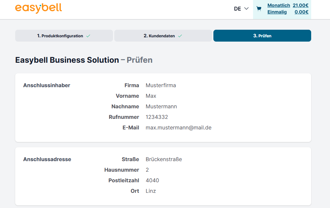Click the Postleitzahl value 4040
Viewport: 330px width, 208px height.
coord(152,181)
